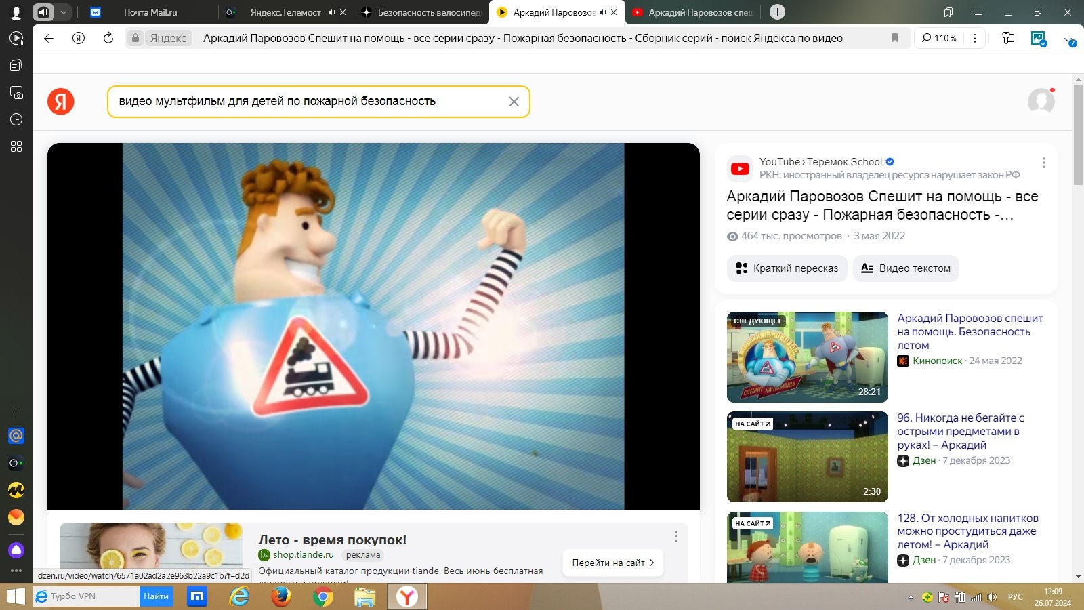Mute the active Аркадий Паровозов tab audio icon
Viewport: 1084px width, 610px height.
point(602,12)
